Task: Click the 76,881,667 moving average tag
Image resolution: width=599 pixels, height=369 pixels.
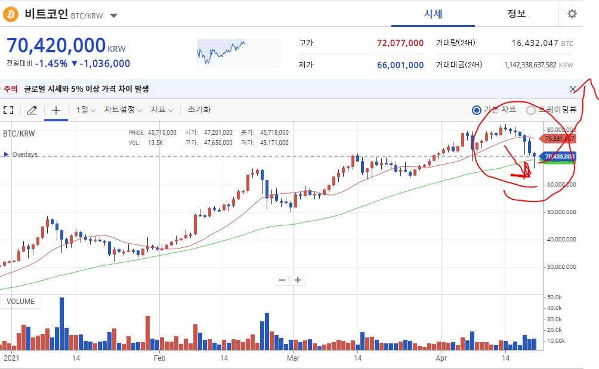Action: point(558,138)
